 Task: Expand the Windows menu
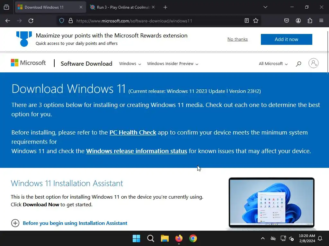(130, 64)
